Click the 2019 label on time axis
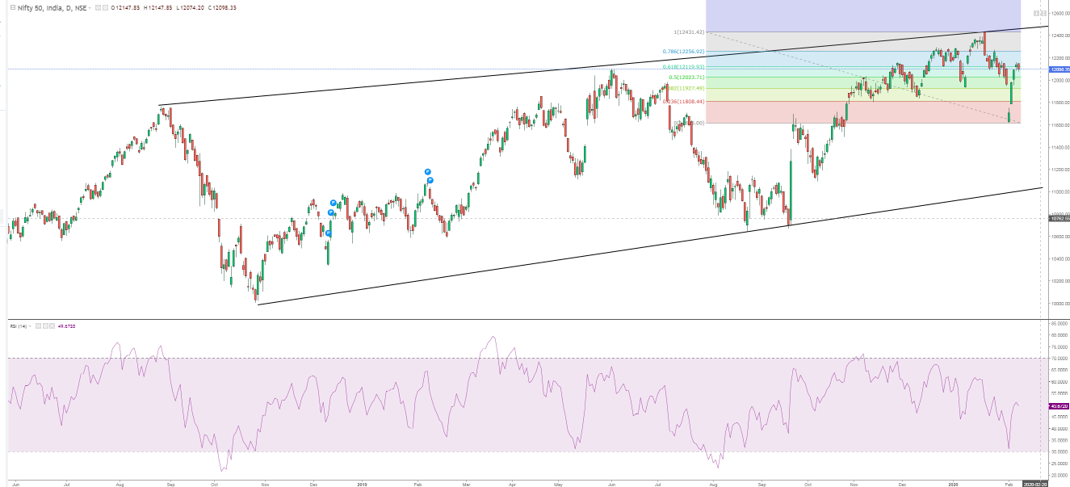This screenshot has height=487, width=1070. pos(362,484)
